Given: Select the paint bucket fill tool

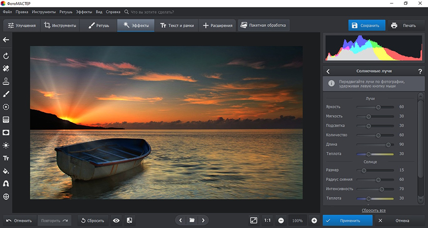Looking at the screenshot, I should [x=6, y=171].
